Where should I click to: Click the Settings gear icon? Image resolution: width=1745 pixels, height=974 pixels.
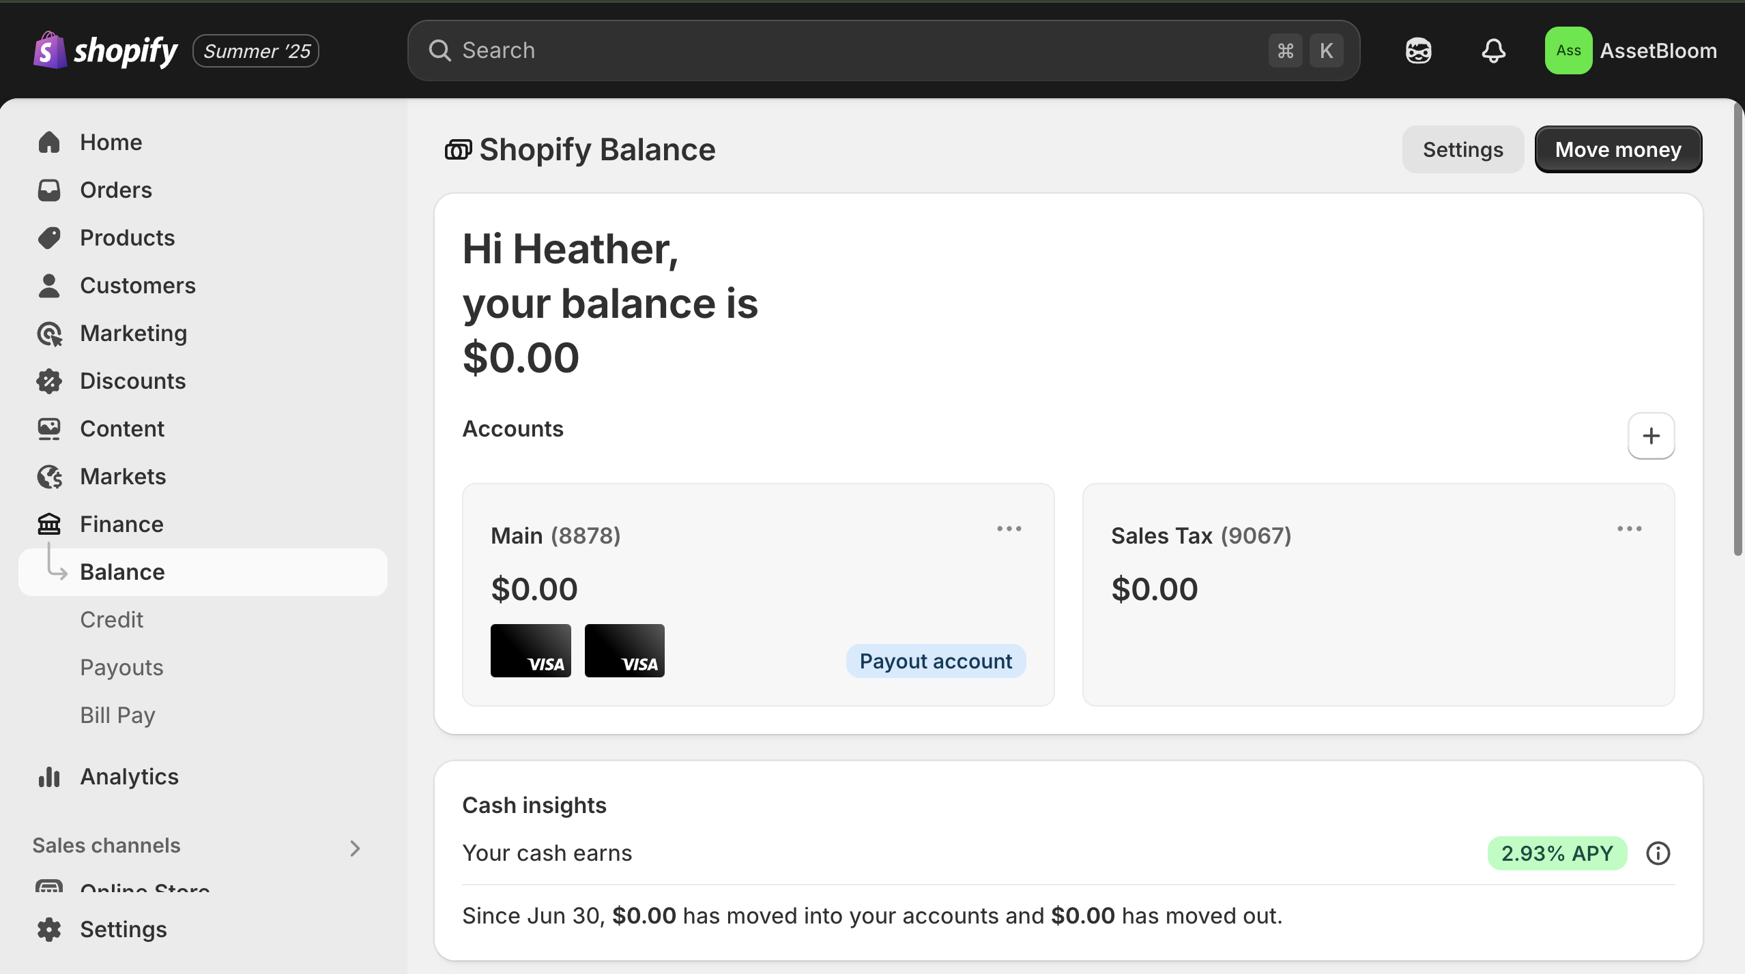pyautogui.click(x=49, y=930)
